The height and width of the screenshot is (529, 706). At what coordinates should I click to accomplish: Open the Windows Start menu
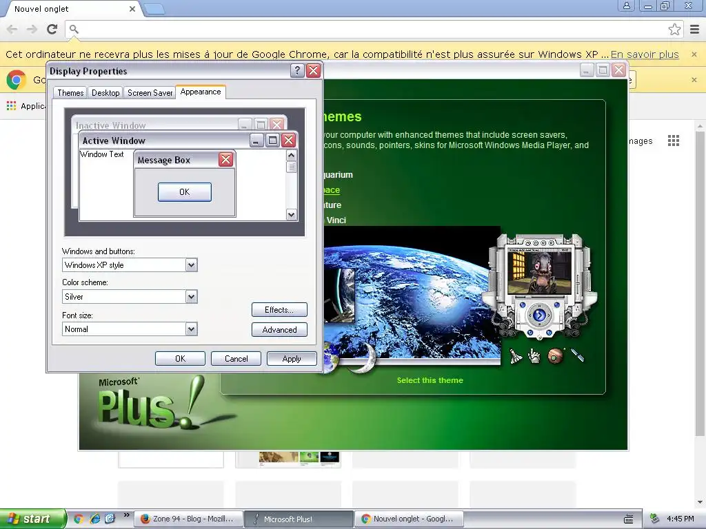(x=32, y=519)
